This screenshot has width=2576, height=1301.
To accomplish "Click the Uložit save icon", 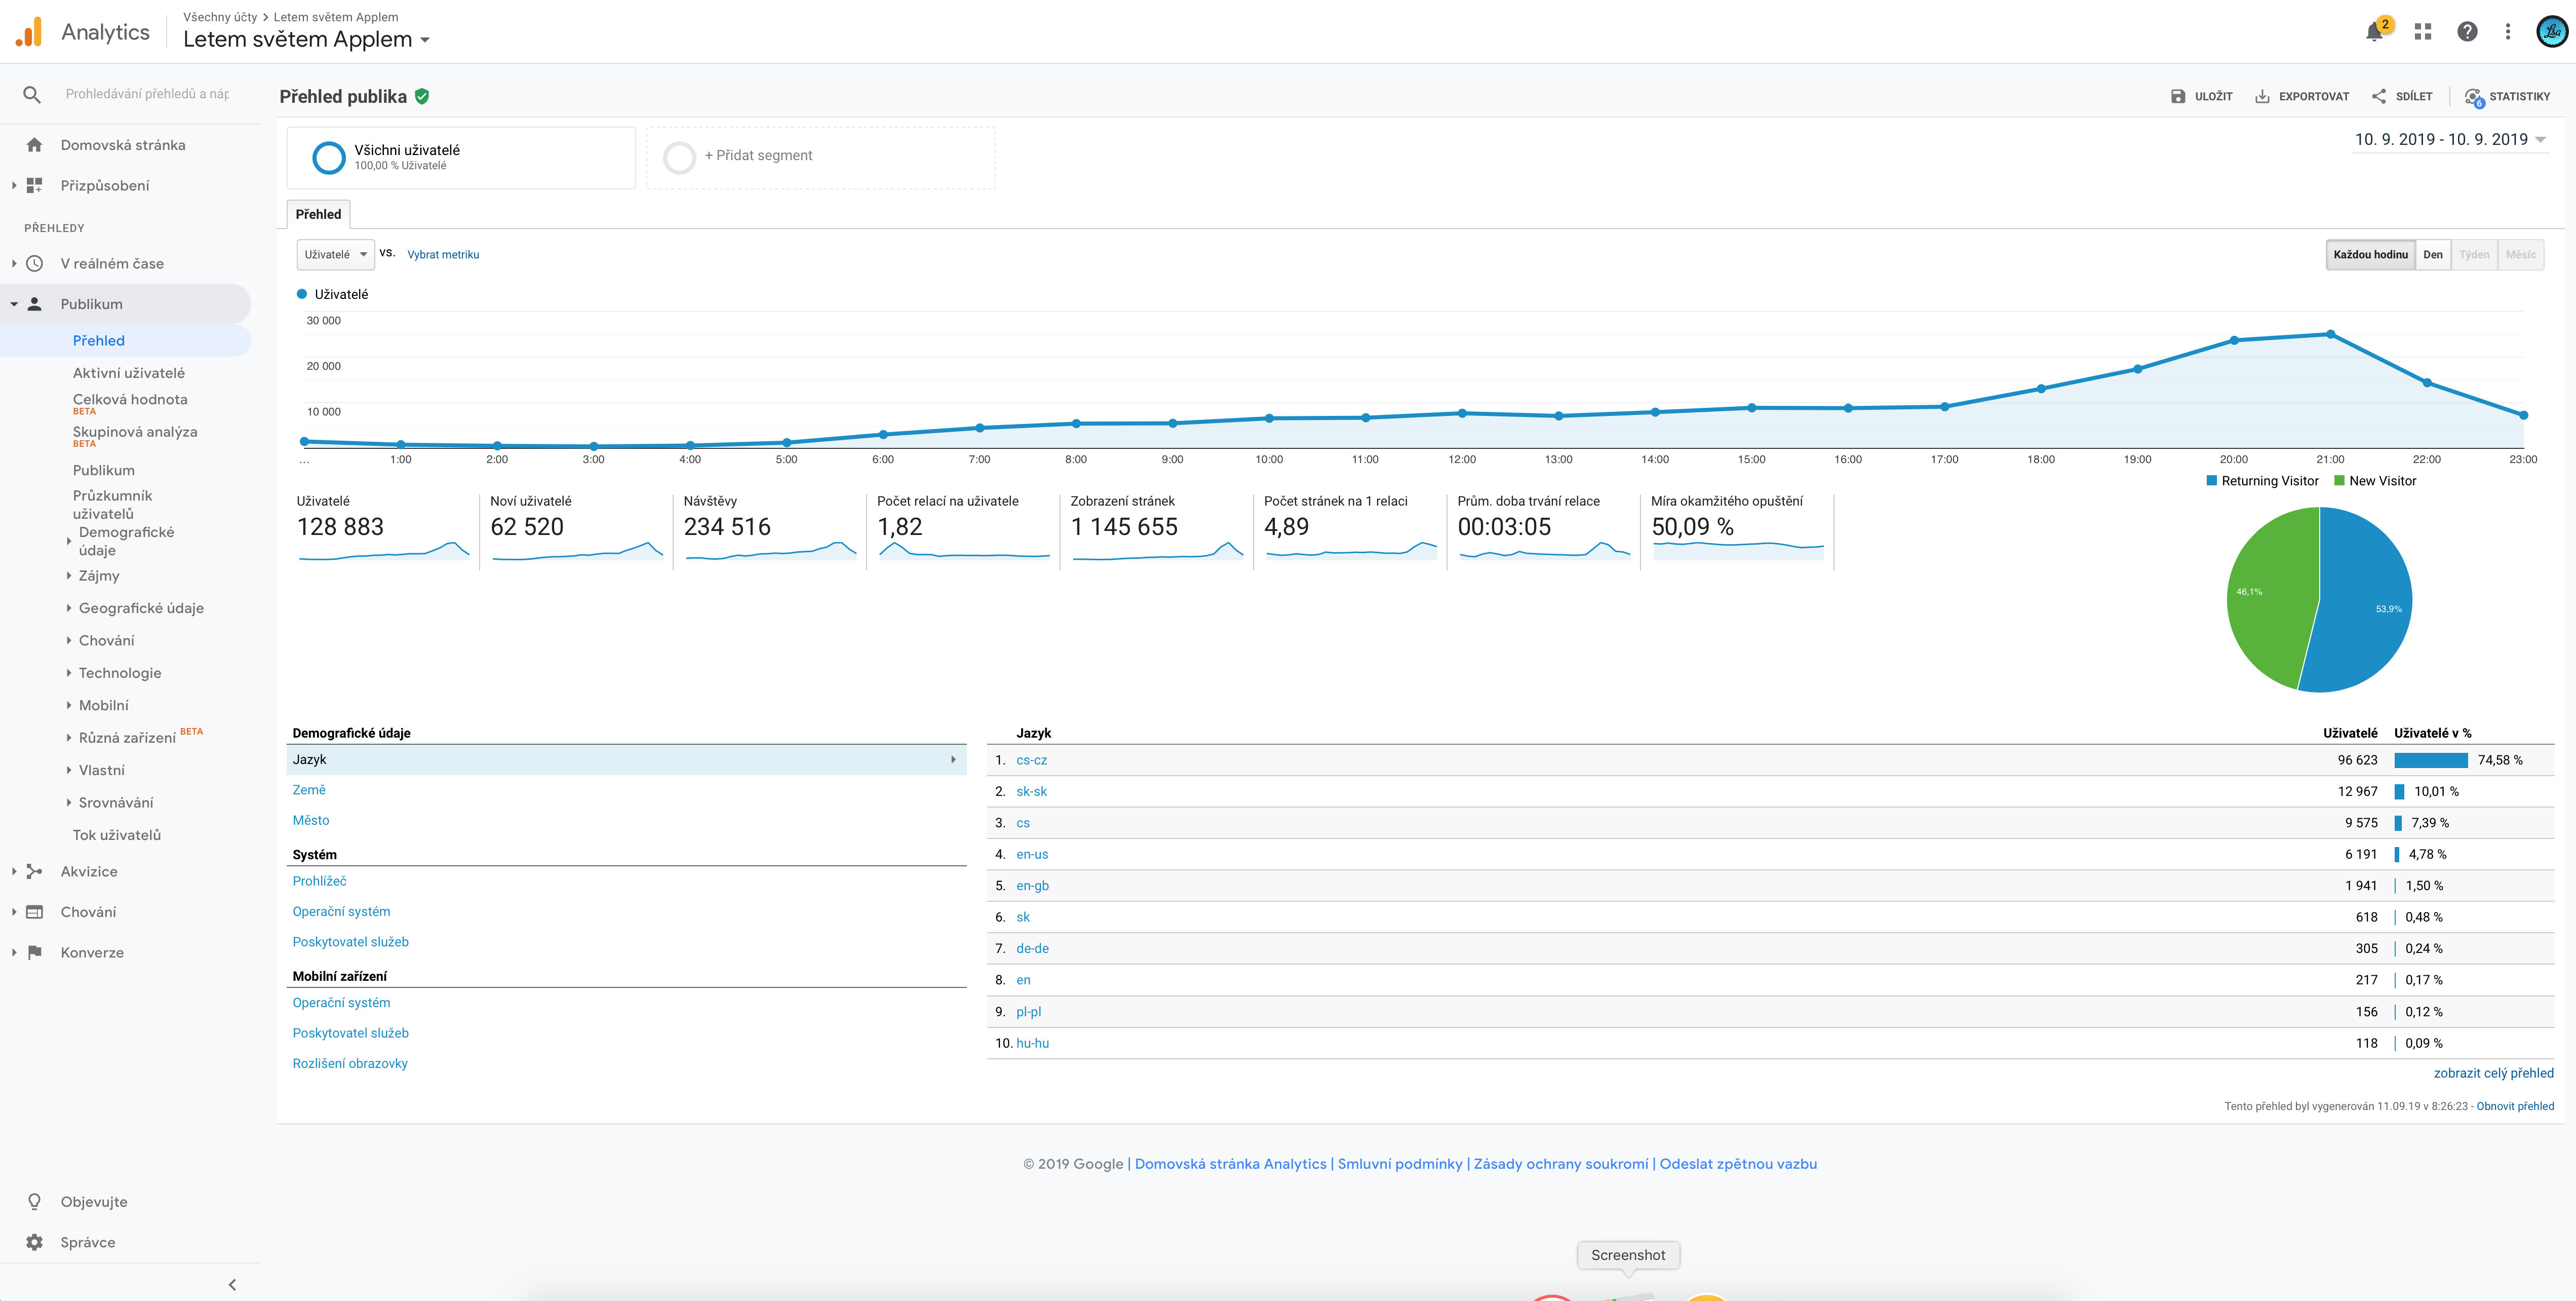I will tap(2178, 96).
